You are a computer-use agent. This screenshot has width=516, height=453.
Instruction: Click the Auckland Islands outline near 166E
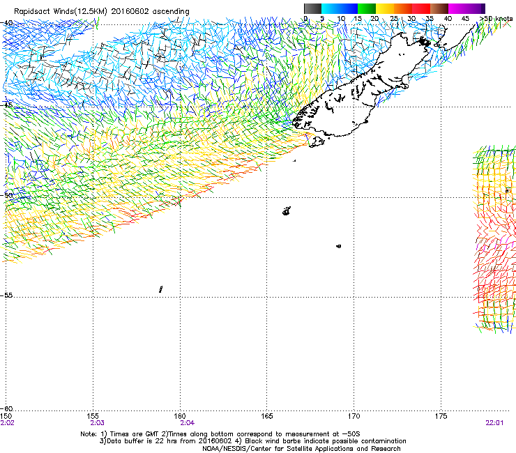[287, 211]
